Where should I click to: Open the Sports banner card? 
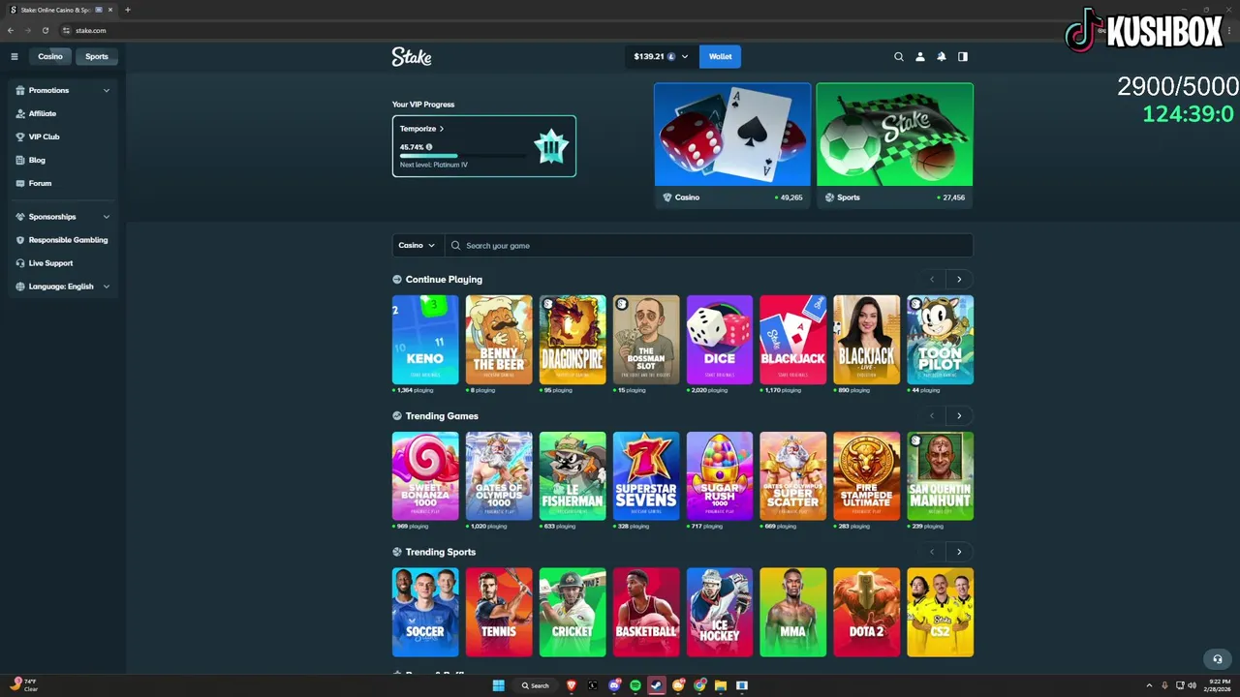click(895, 145)
